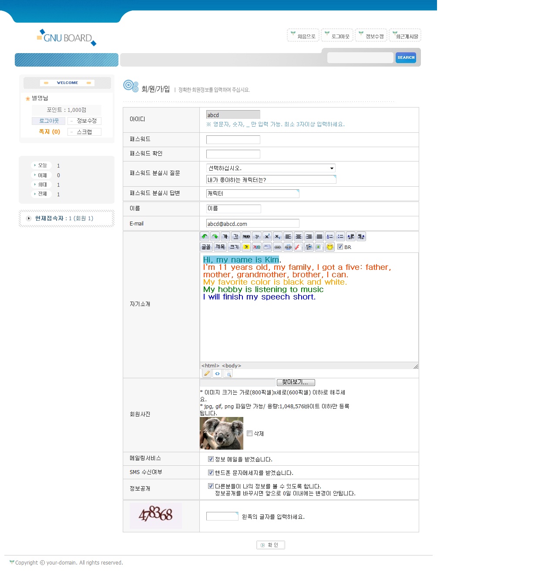This screenshot has height=575, width=548.
Task: Uncheck the SMS 수신 checkbox
Action: coord(211,473)
